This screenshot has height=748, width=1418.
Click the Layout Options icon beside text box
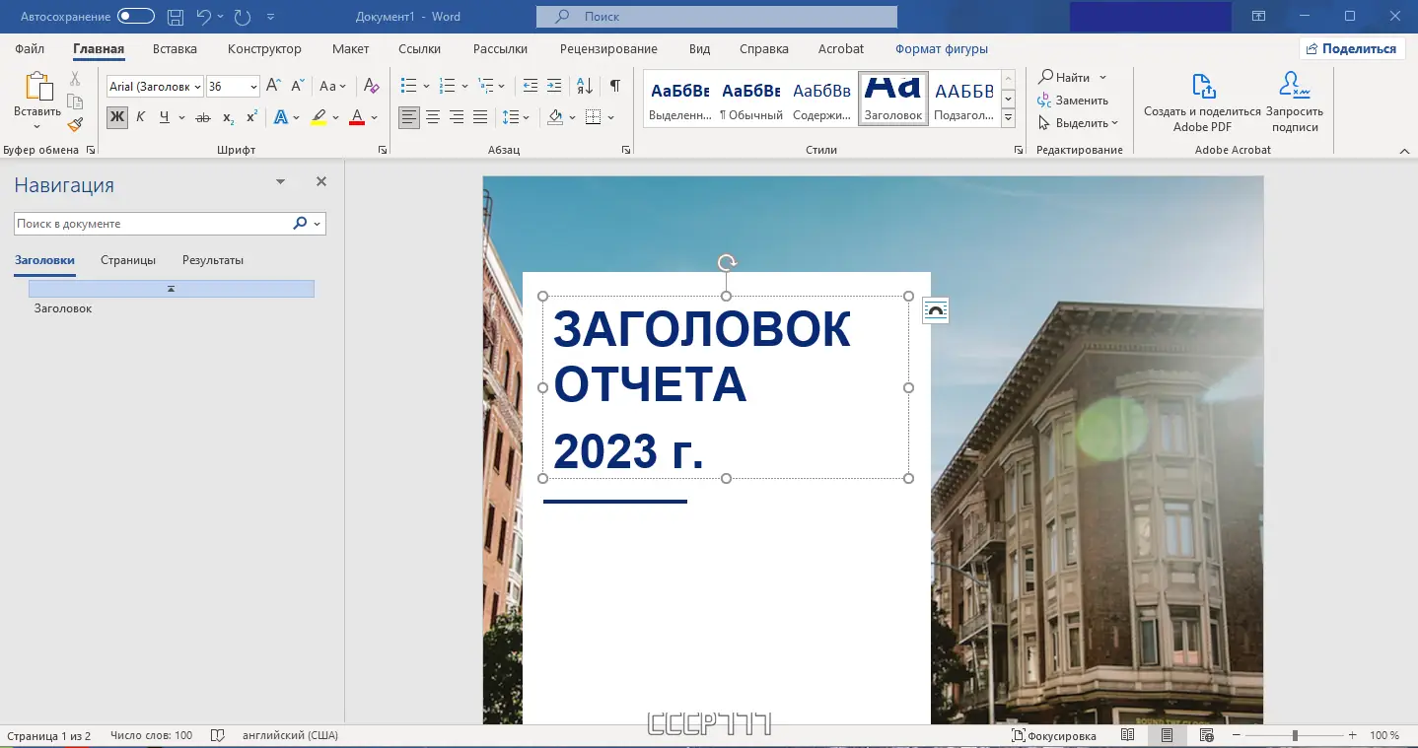tap(935, 311)
